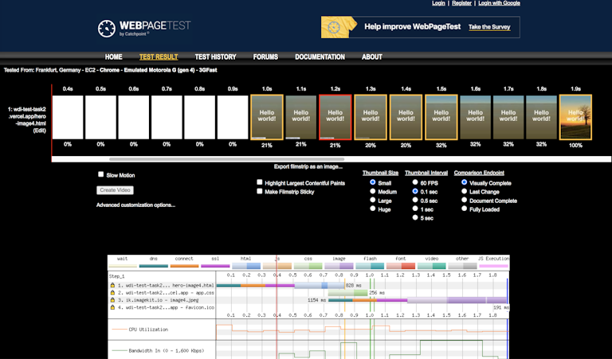Select Last Change comparison endpoint
This screenshot has height=359, width=612.
pyautogui.click(x=465, y=192)
